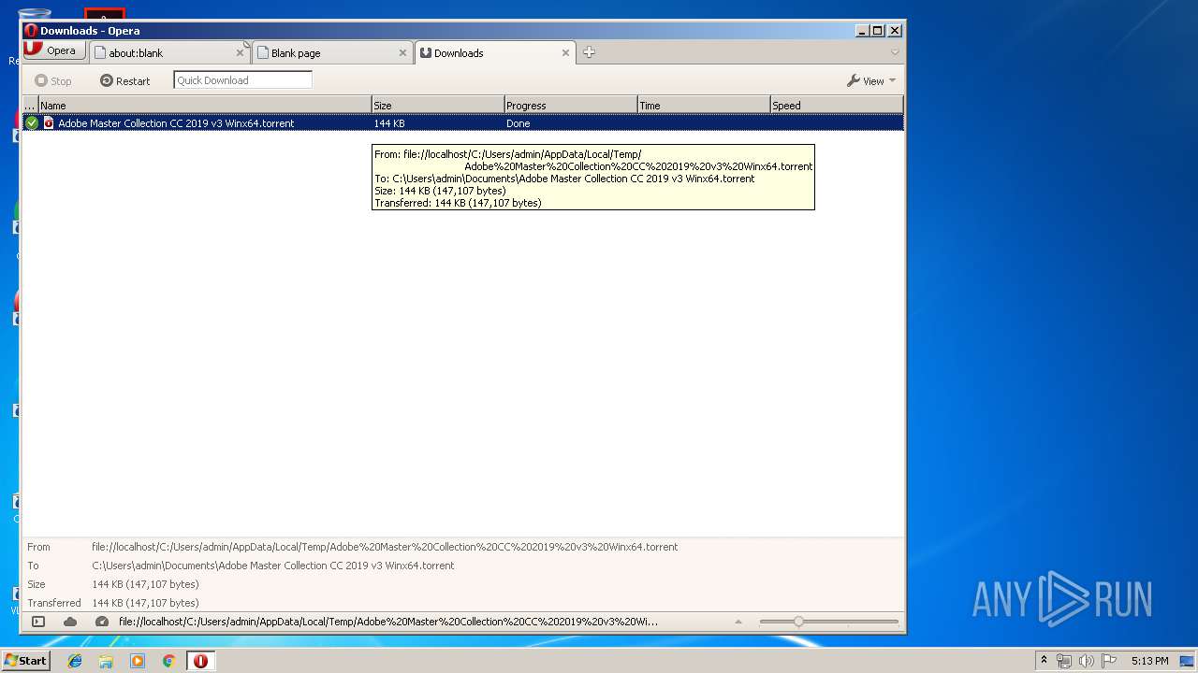Launch Internet Explorer from taskbar

(75, 661)
